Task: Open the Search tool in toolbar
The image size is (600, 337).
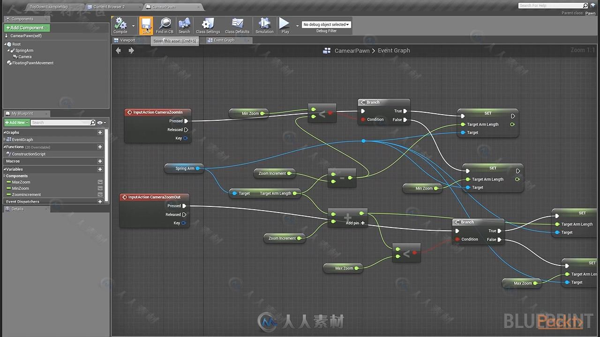Action: pyautogui.click(x=184, y=26)
